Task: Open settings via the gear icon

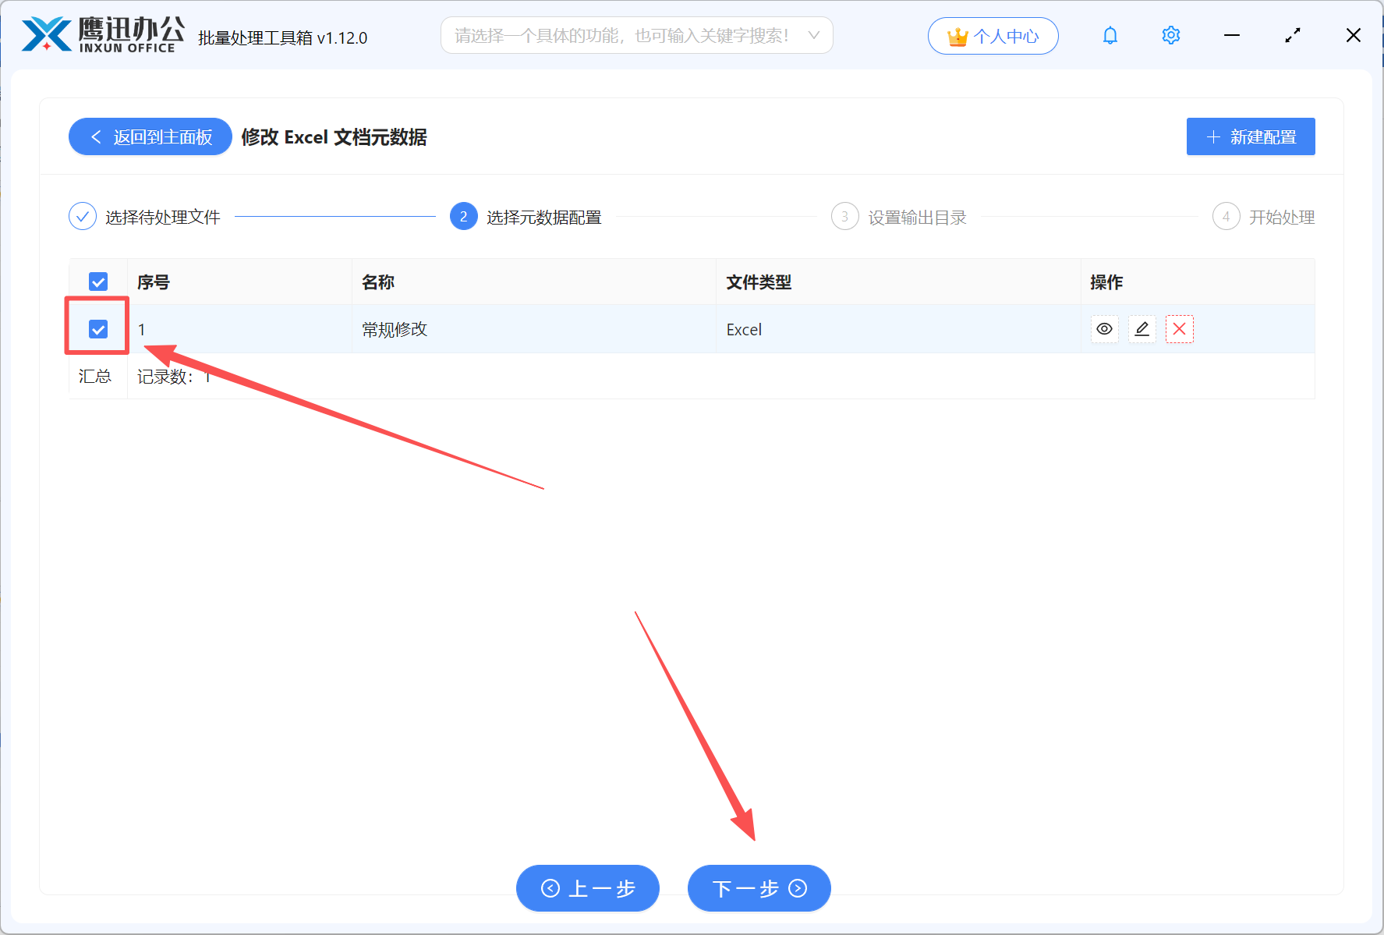Action: 1170,36
